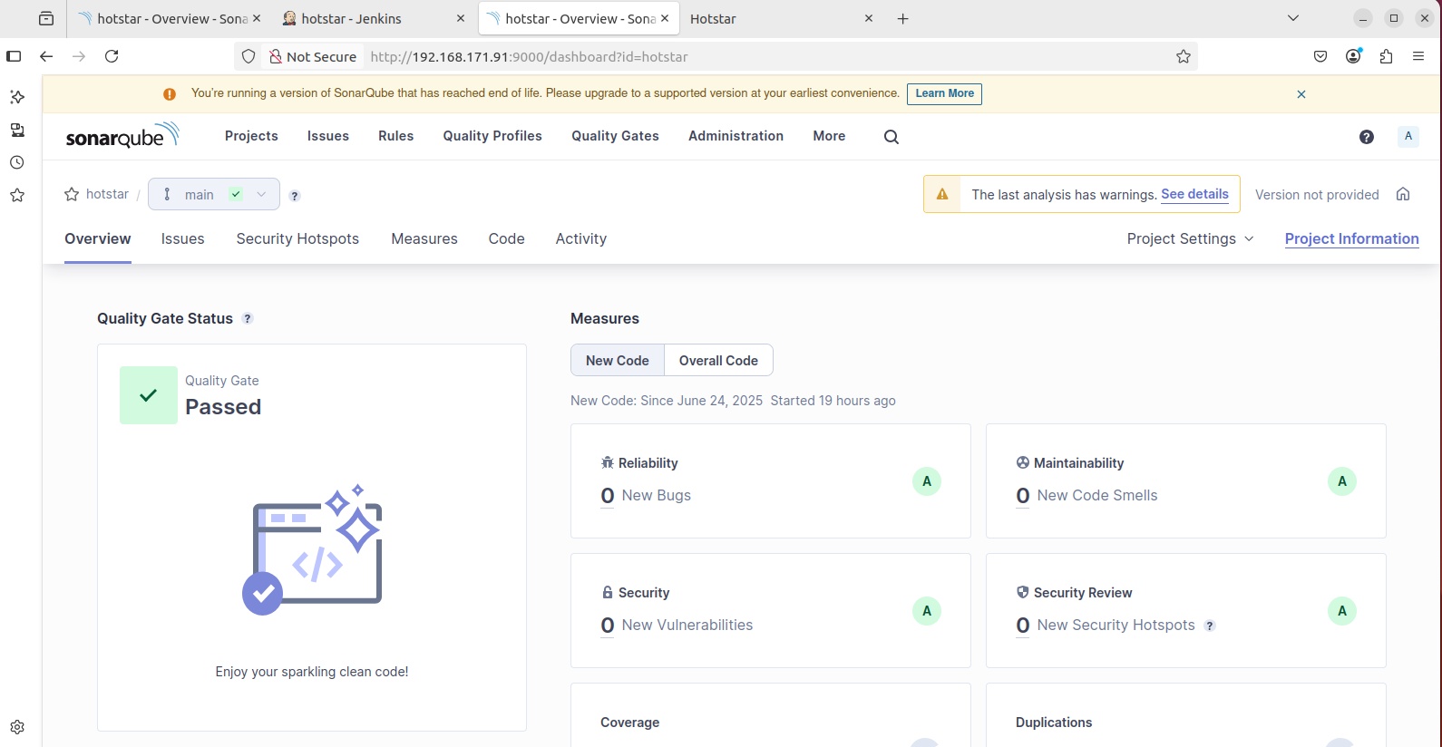The height and width of the screenshot is (747, 1442).
Task: Open the help question mark icon in header
Action: pos(1367,137)
